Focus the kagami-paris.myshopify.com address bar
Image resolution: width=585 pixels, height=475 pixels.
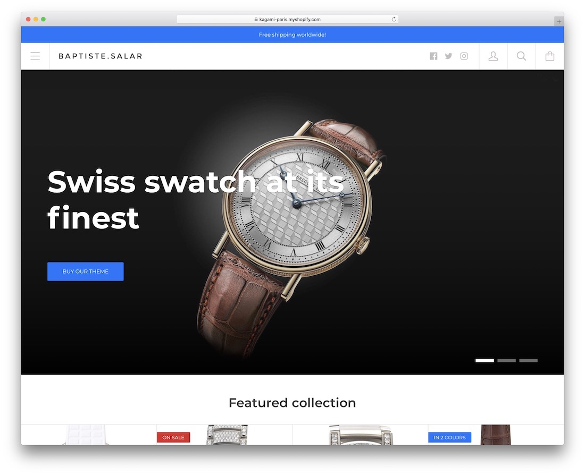[x=287, y=19]
